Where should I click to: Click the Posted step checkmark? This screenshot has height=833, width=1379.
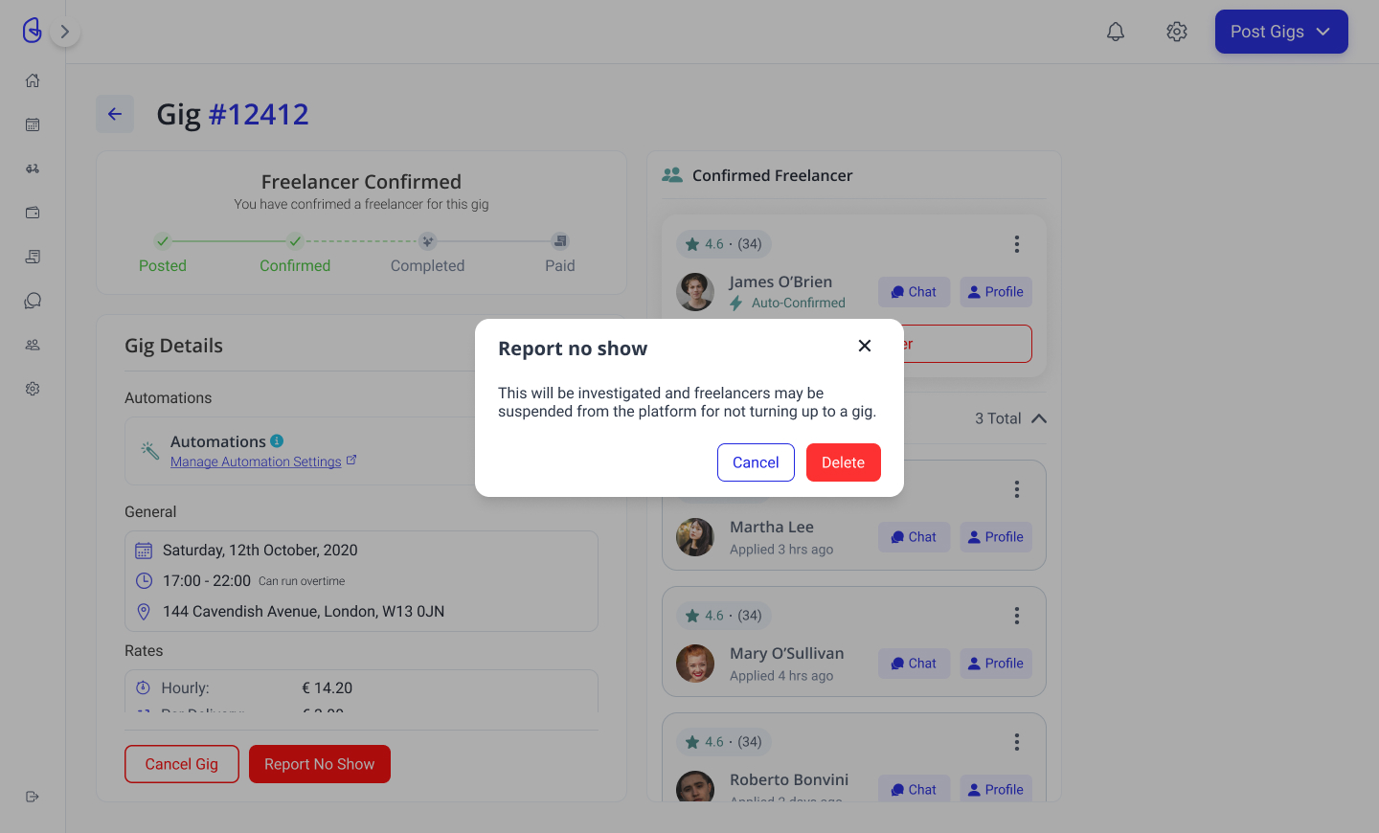(163, 241)
